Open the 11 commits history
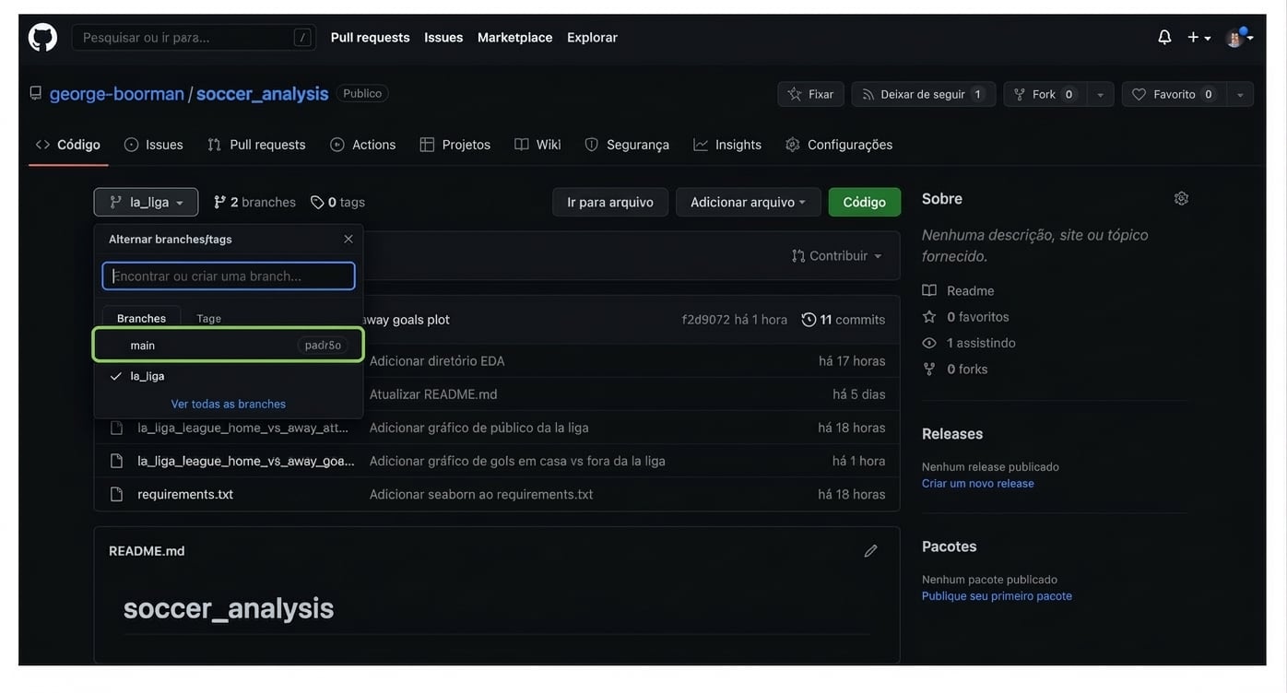Screen dimensions: 1287x693 (x=844, y=320)
